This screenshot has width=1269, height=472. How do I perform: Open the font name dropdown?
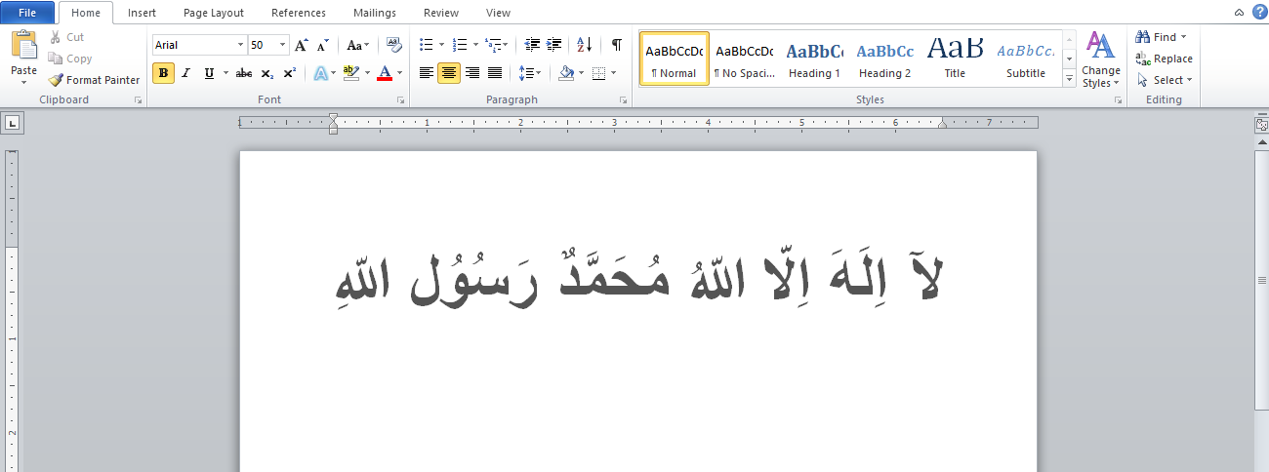pyautogui.click(x=240, y=45)
